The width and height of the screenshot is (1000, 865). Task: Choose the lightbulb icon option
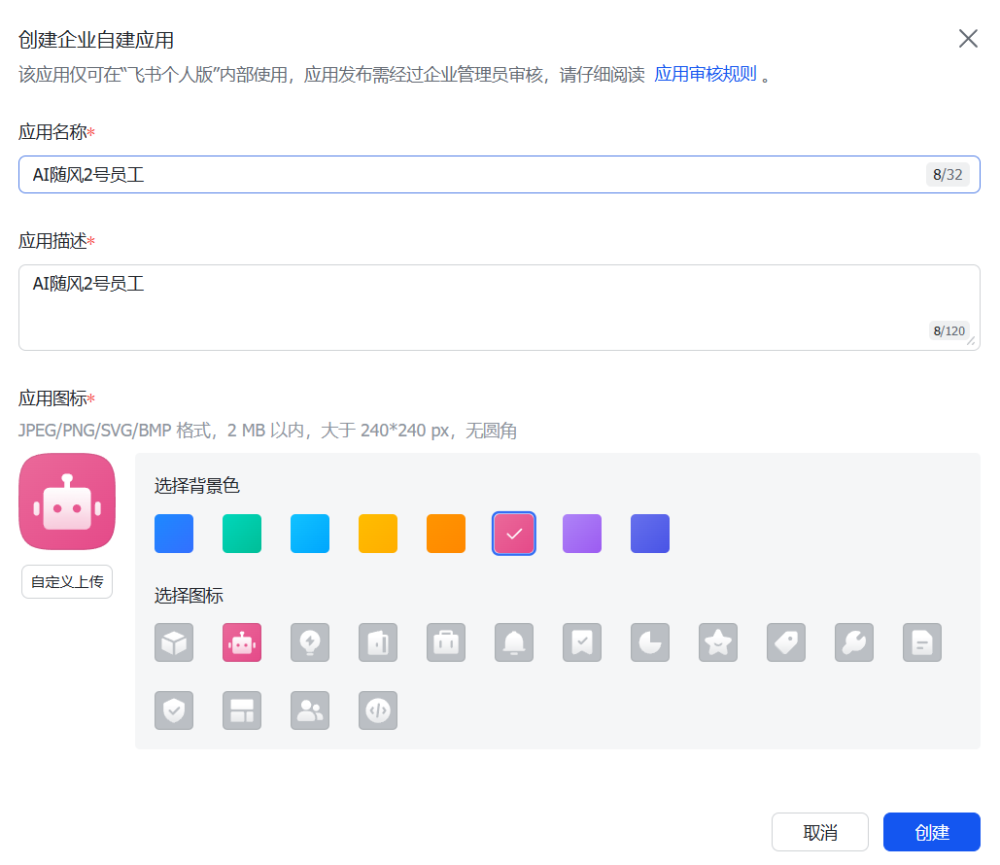[x=310, y=642]
